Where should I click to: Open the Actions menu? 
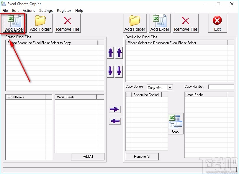[29, 10]
